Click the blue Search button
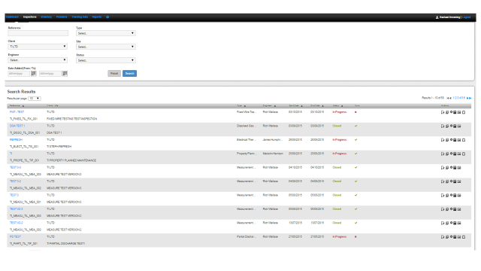The image size is (481, 271). pyautogui.click(x=130, y=74)
